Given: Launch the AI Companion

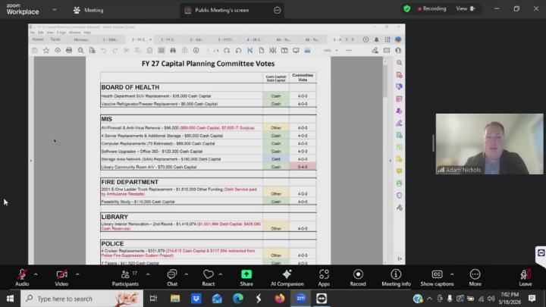Looking at the screenshot, I should coord(287,275).
